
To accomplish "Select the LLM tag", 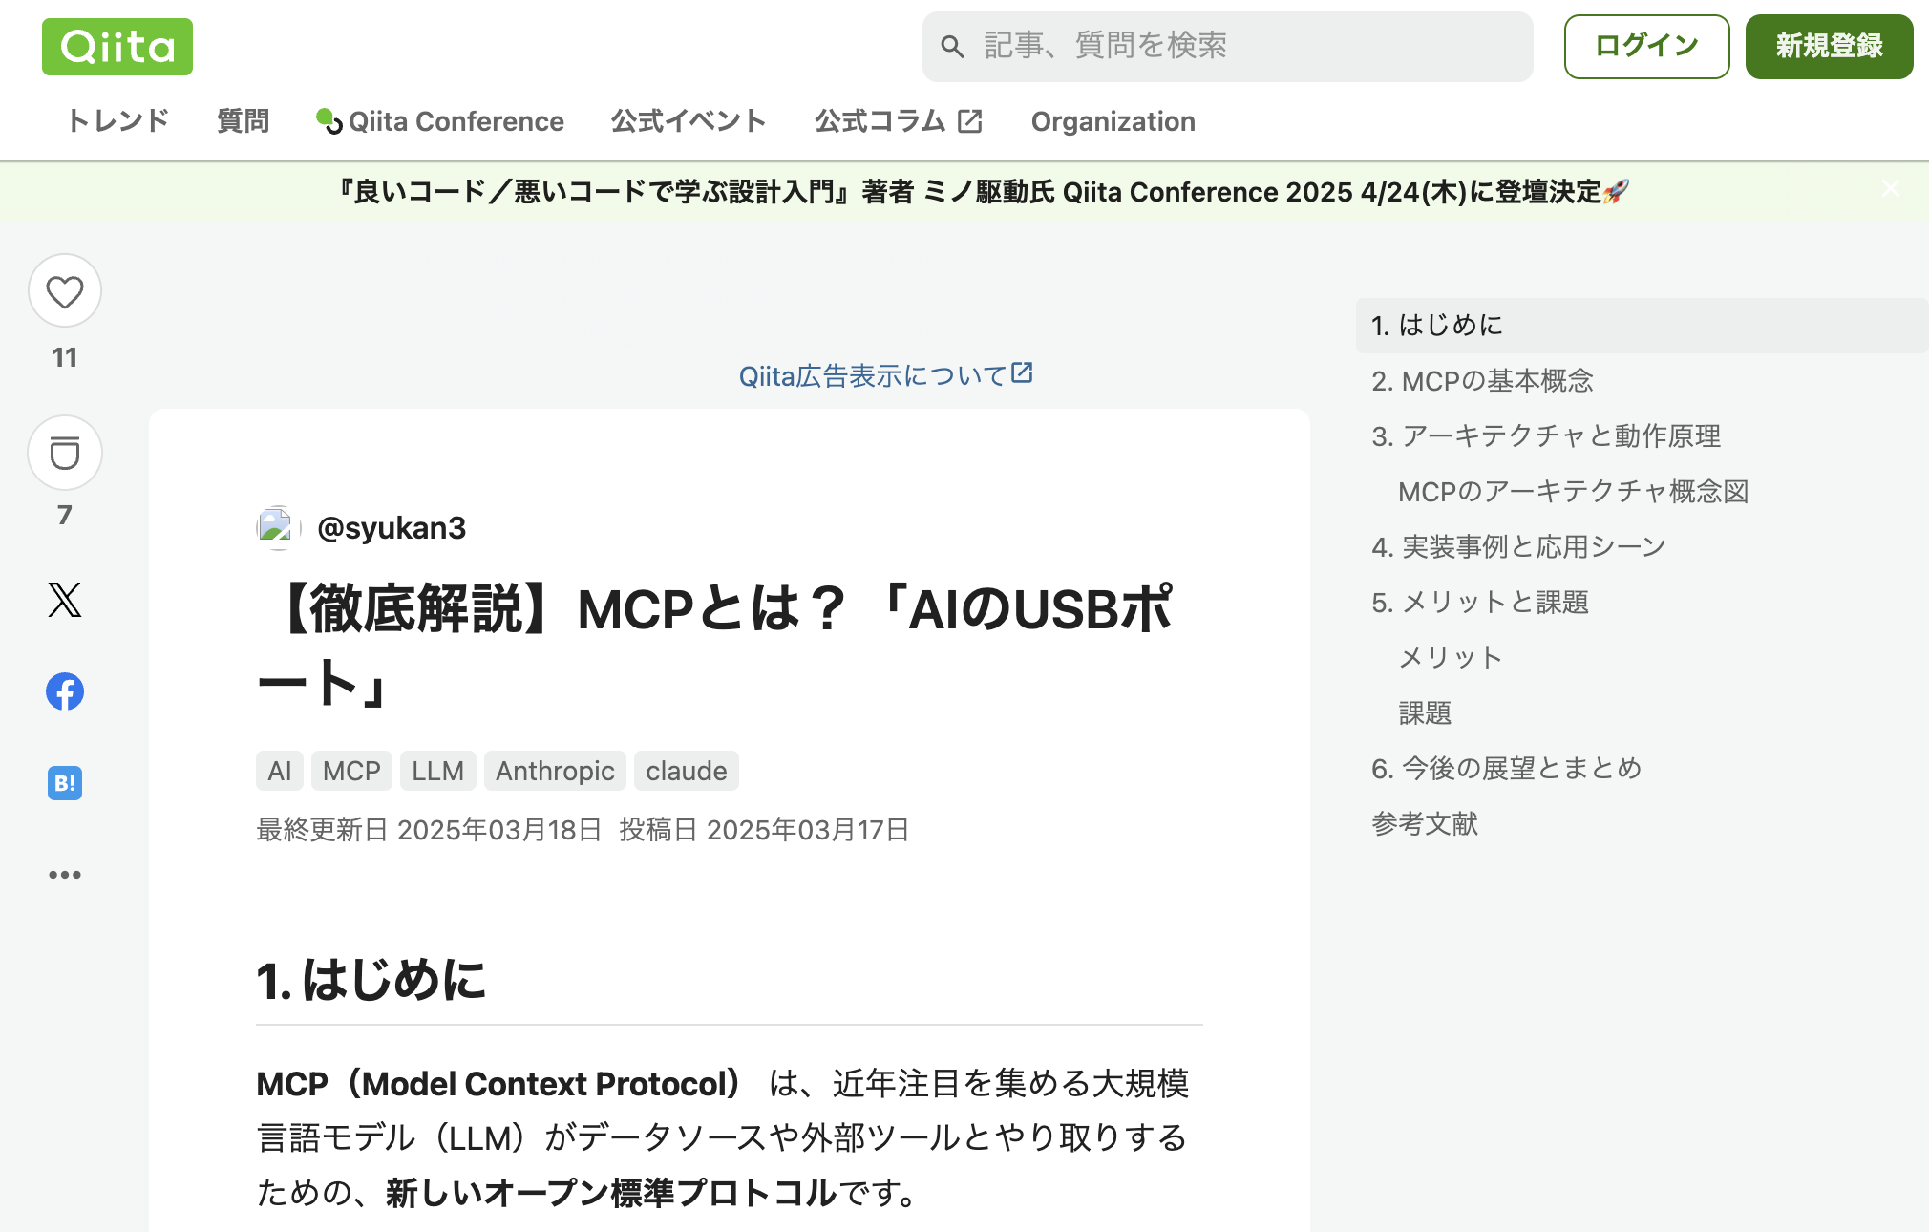I will pyautogui.click(x=438, y=771).
